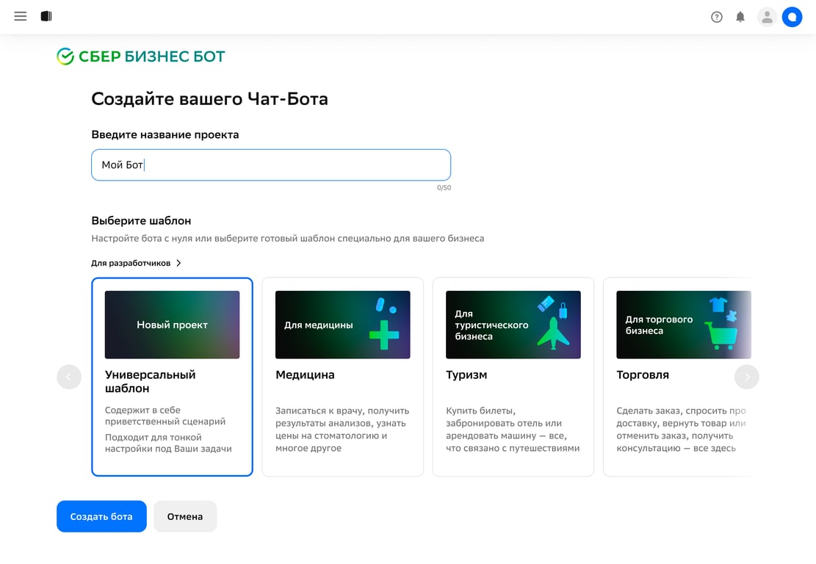
Task: Click the Медицина description text
Action: point(342,430)
